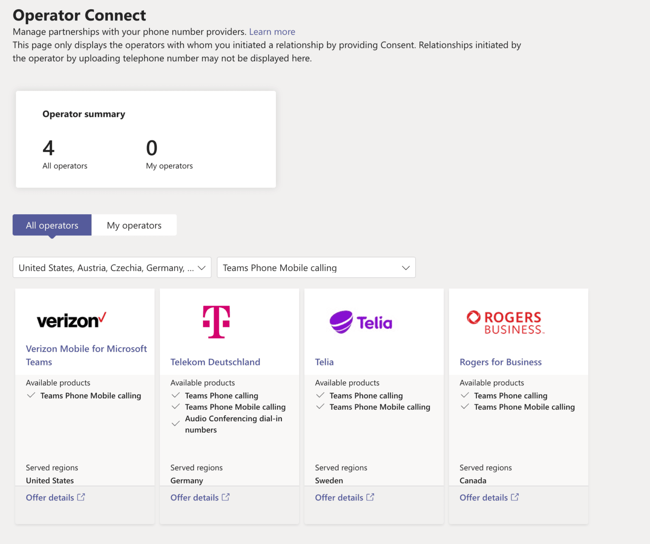This screenshot has height=544, width=650.
Task: Switch to the My operators tab
Action: pyautogui.click(x=134, y=225)
